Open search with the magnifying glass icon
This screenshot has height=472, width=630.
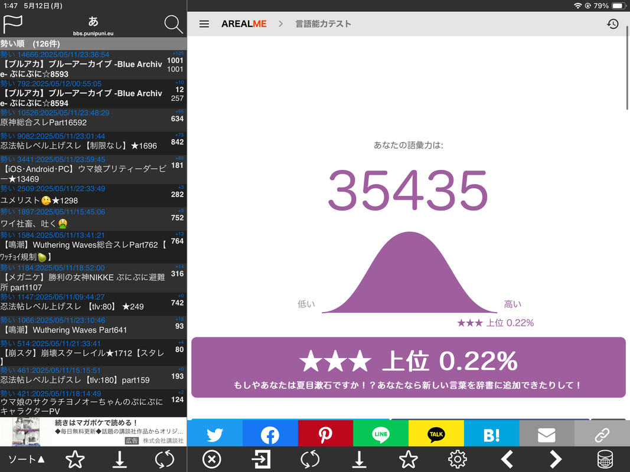coord(174,24)
